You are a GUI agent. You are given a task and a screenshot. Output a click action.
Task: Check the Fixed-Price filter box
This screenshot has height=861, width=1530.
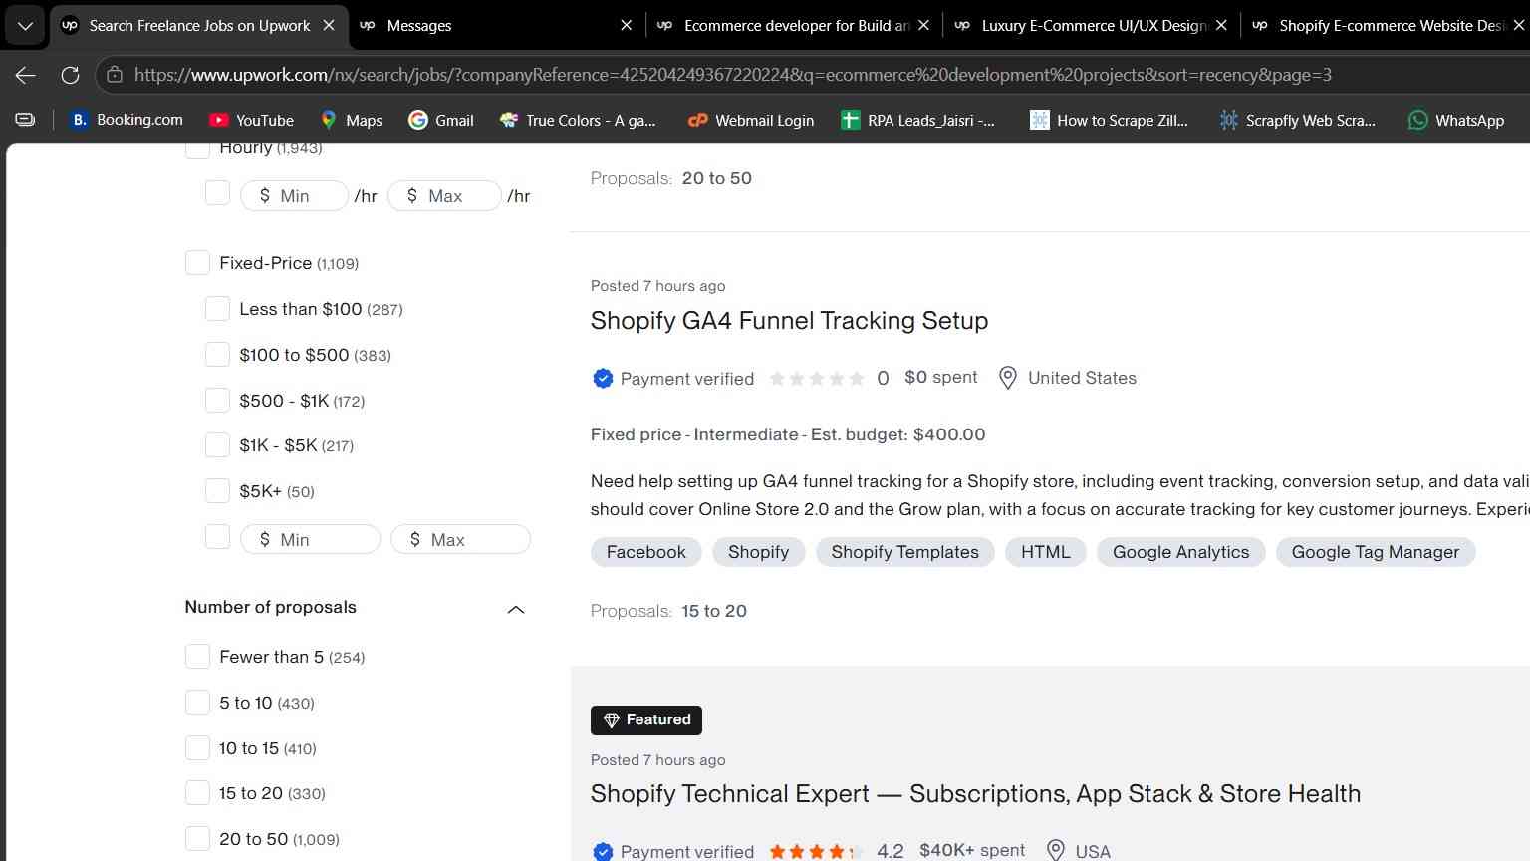197,263
